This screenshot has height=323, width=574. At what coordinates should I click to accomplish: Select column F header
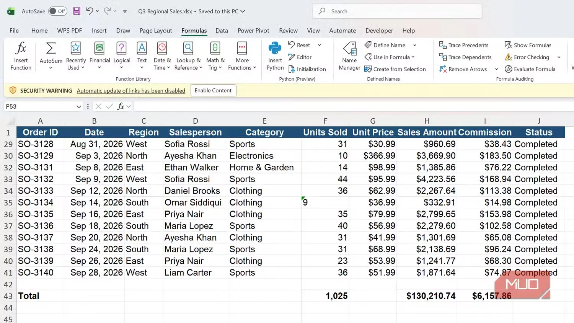coord(325,121)
